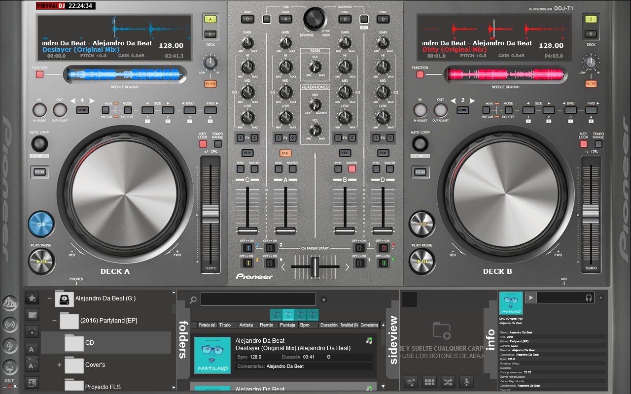This screenshot has height=394, width=631.
Task: Open the sideview tab
Action: tap(393, 340)
